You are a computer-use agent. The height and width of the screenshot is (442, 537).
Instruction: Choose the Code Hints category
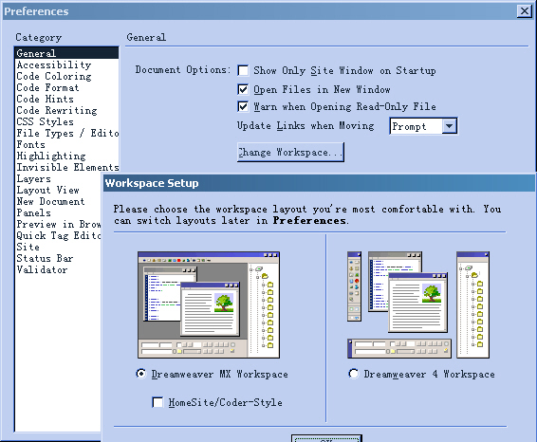46,99
